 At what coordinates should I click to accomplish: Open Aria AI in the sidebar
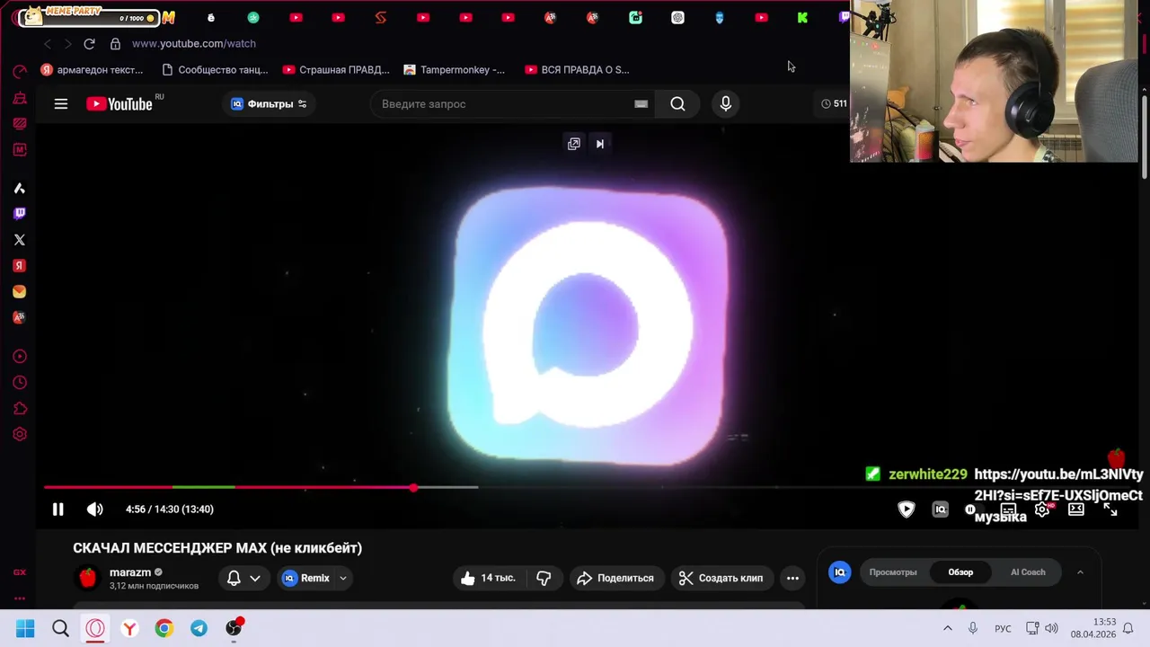[x=20, y=188]
